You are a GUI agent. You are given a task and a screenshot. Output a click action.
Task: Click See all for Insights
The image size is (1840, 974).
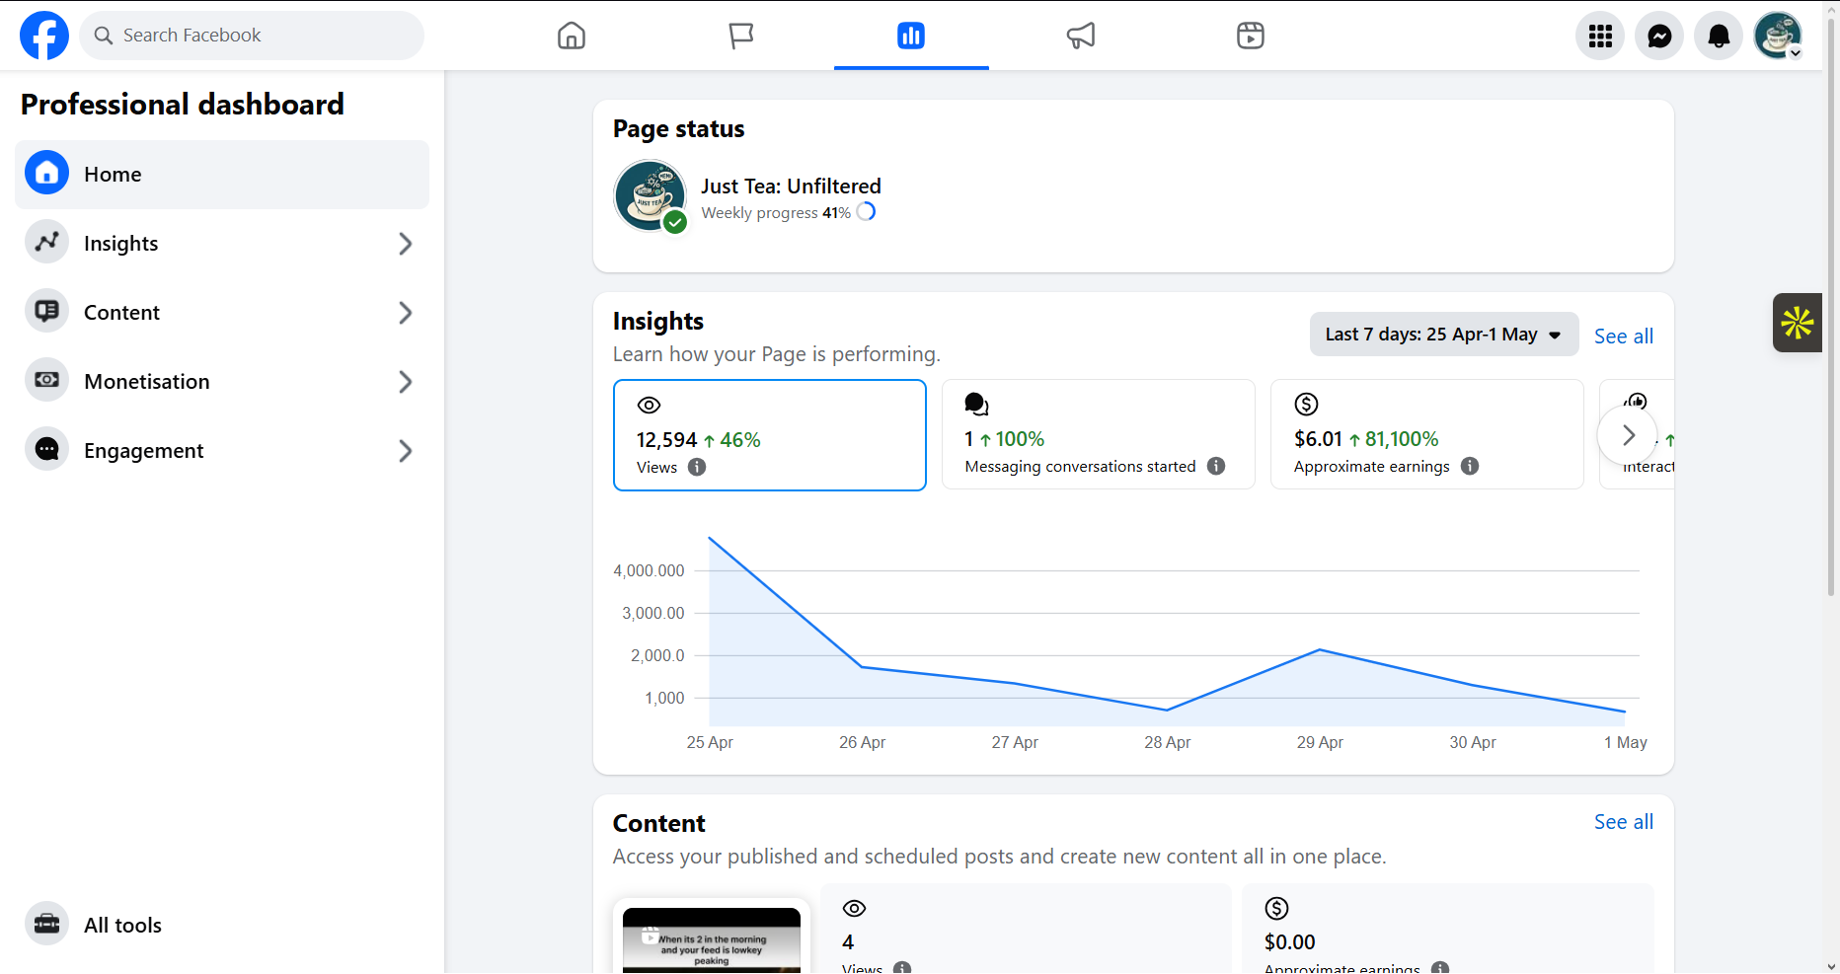[1623, 336]
